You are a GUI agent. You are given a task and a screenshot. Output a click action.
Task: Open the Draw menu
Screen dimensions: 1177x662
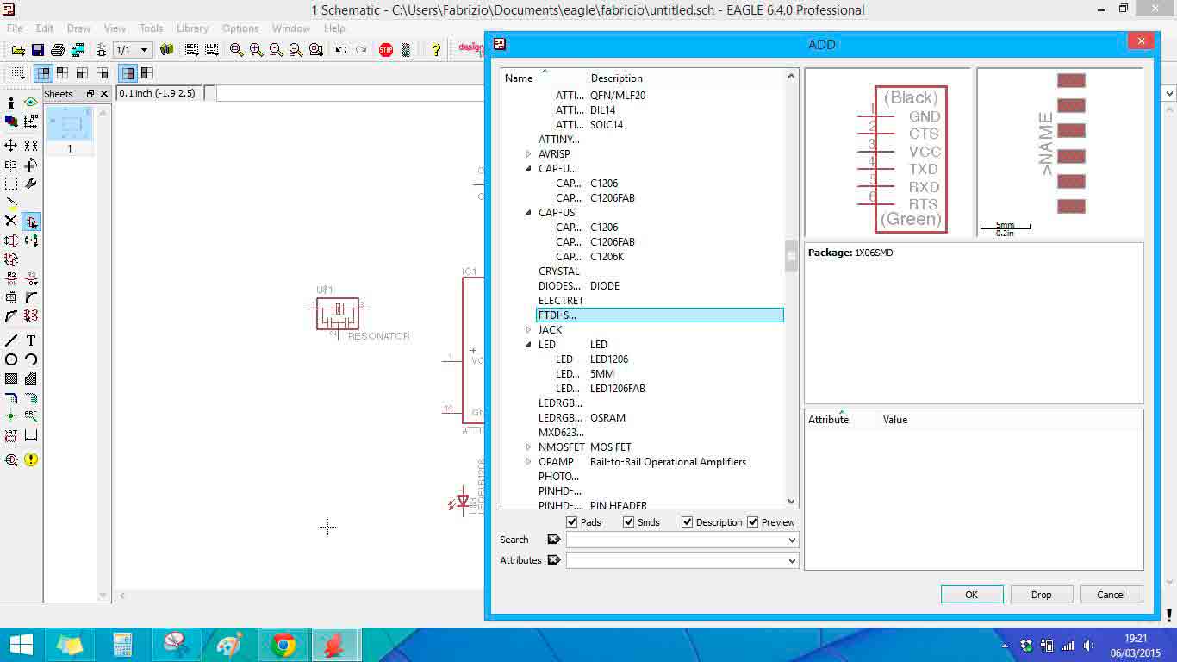[78, 28]
